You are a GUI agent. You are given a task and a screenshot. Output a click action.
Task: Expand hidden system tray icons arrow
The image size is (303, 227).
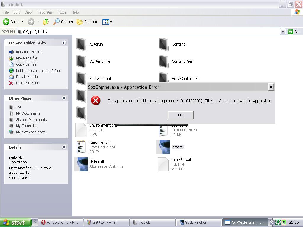pos(272,222)
